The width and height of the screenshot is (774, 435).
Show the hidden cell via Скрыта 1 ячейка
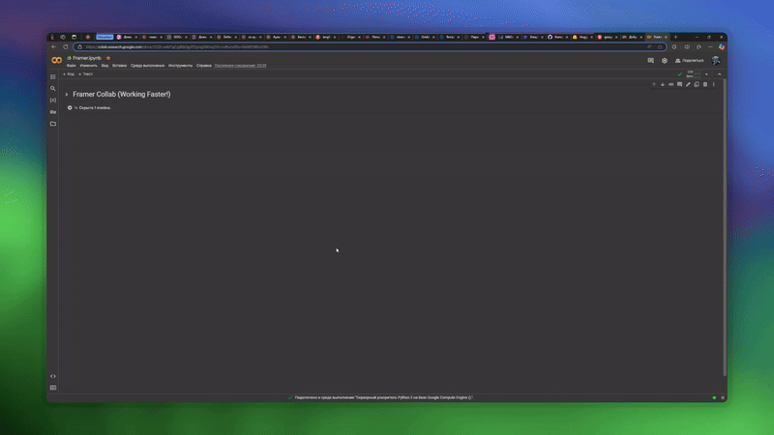[95, 107]
